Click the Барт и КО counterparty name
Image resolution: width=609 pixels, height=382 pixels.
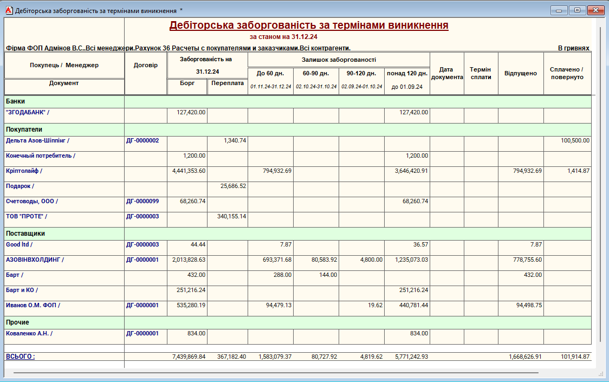pyautogui.click(x=22, y=290)
